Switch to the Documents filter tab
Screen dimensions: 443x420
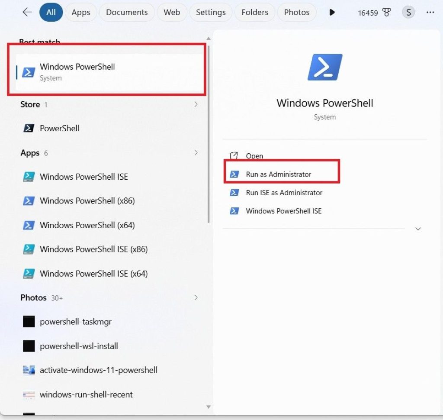[127, 12]
